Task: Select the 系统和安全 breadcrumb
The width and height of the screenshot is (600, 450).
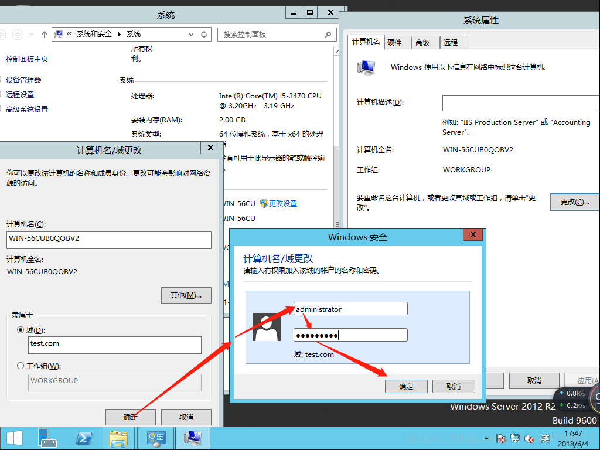Action: (94, 34)
